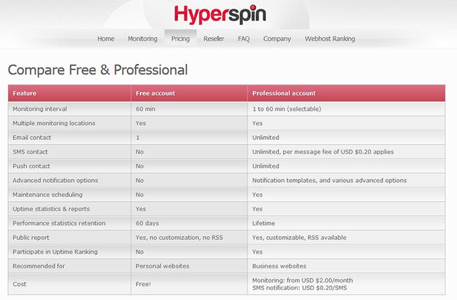Click the Performance statistics retention label
457x300 pixels.
tap(59, 223)
